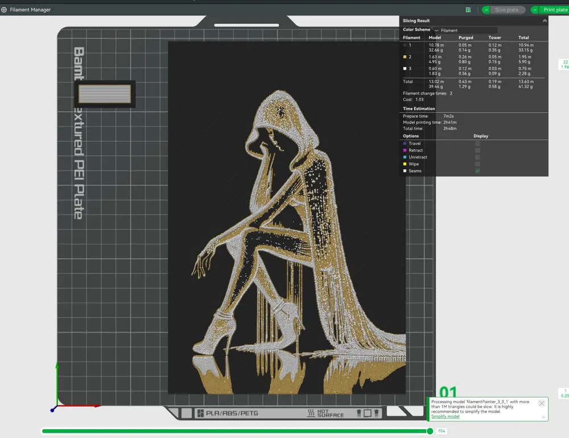Click the Time Estimation heading
The height and width of the screenshot is (438, 569).
pos(419,109)
